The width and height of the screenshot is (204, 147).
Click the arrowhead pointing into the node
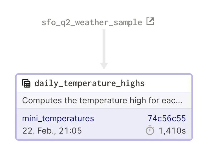(104, 66)
